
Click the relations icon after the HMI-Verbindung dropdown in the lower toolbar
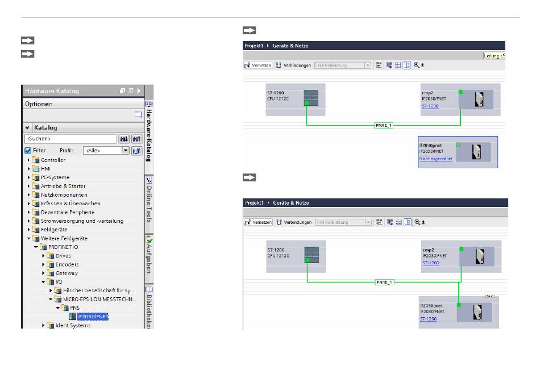379,222
